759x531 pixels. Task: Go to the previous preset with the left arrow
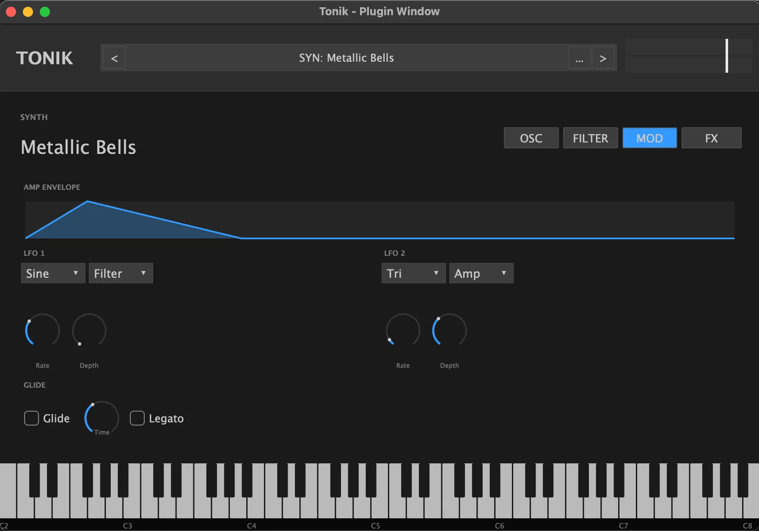(114, 58)
